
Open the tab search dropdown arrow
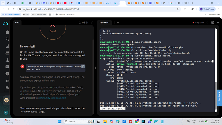3,3
